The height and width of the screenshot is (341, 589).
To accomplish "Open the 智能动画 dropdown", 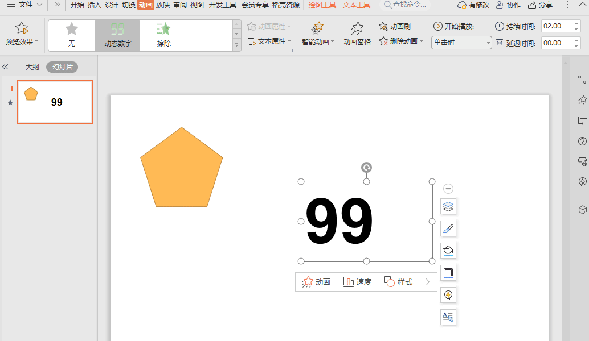I will pyautogui.click(x=317, y=34).
